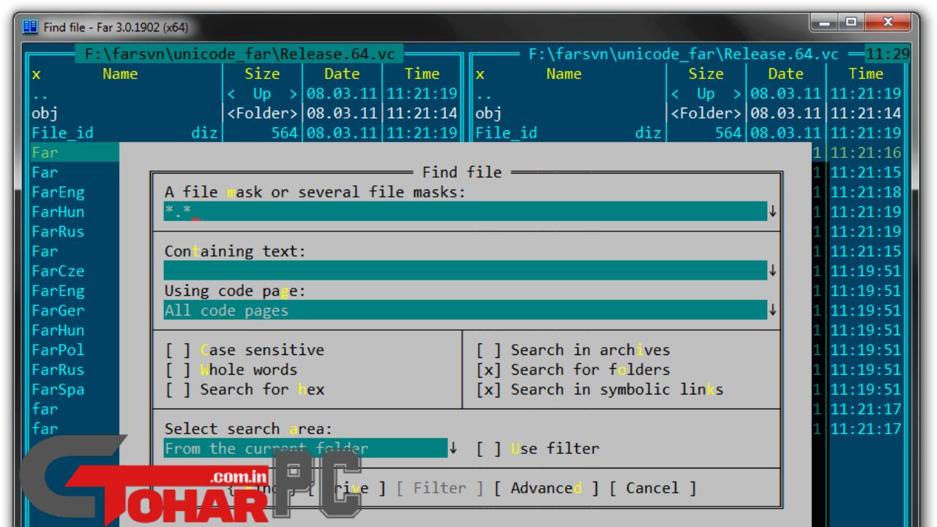Click left panel Size column header
The image size is (937, 527).
[x=262, y=74]
